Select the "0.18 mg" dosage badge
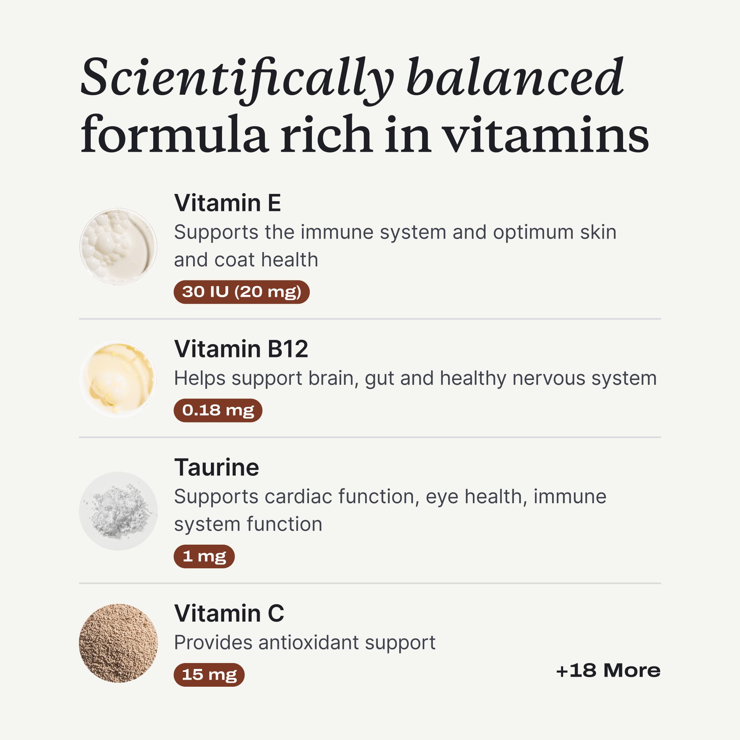Viewport: 740px width, 740px height. pos(218,410)
